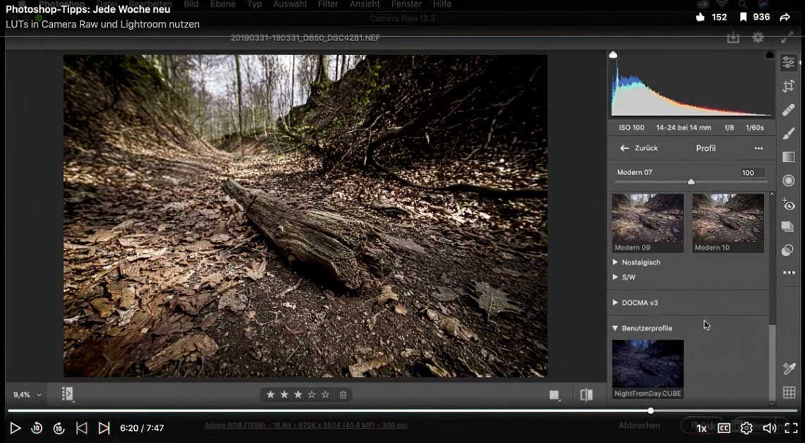Toggle the Red Eye removal tool
The image size is (805, 443).
click(x=789, y=205)
